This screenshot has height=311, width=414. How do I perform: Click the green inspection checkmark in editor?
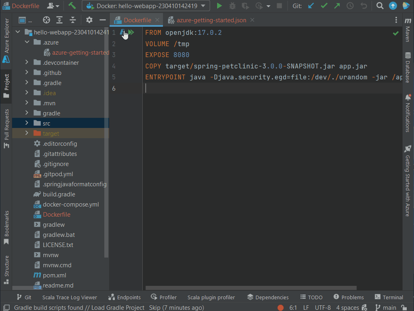coord(395,33)
